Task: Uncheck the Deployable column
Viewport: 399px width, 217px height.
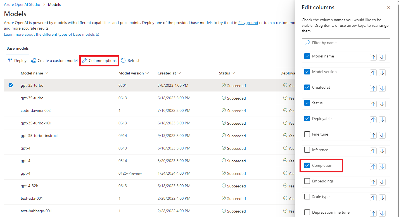Action: coord(307,119)
